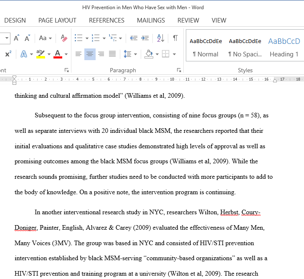Viewport: 304px width, 279px height.
Task: Click the line and paragraph spacing icon
Action: coord(127,54)
